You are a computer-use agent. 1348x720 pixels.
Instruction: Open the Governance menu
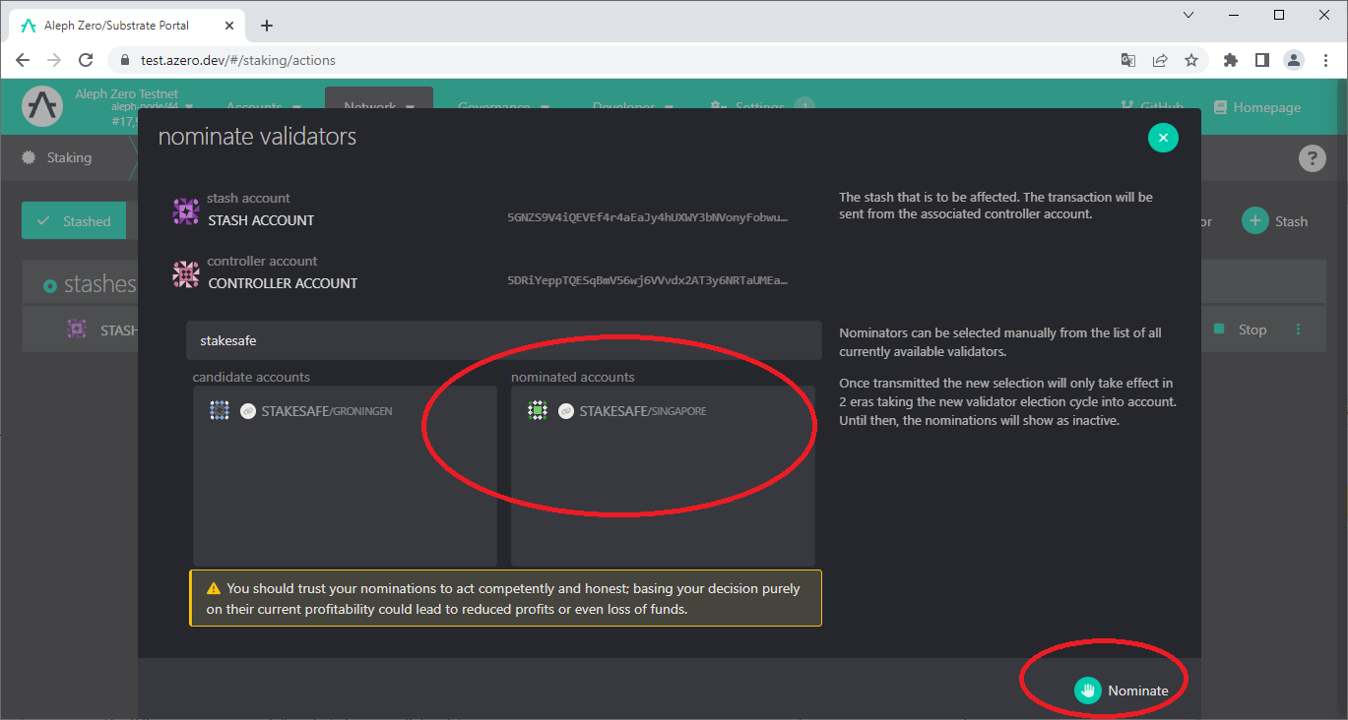(503, 107)
